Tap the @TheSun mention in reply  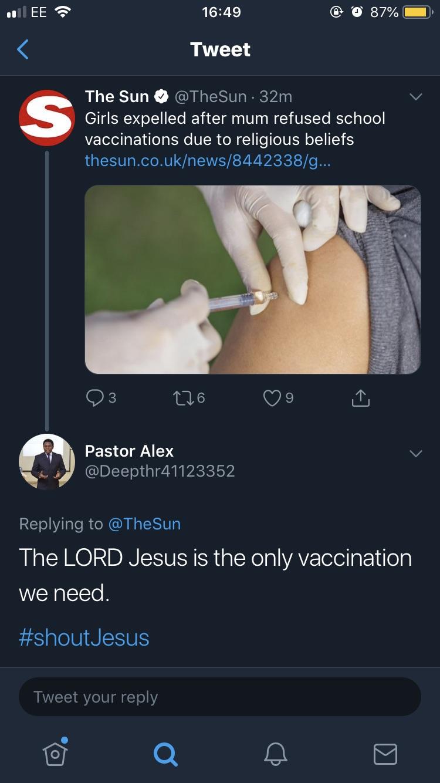pyautogui.click(x=144, y=524)
